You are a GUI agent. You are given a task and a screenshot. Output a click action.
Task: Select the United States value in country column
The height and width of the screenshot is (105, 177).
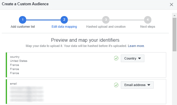pyautogui.click(x=19, y=61)
